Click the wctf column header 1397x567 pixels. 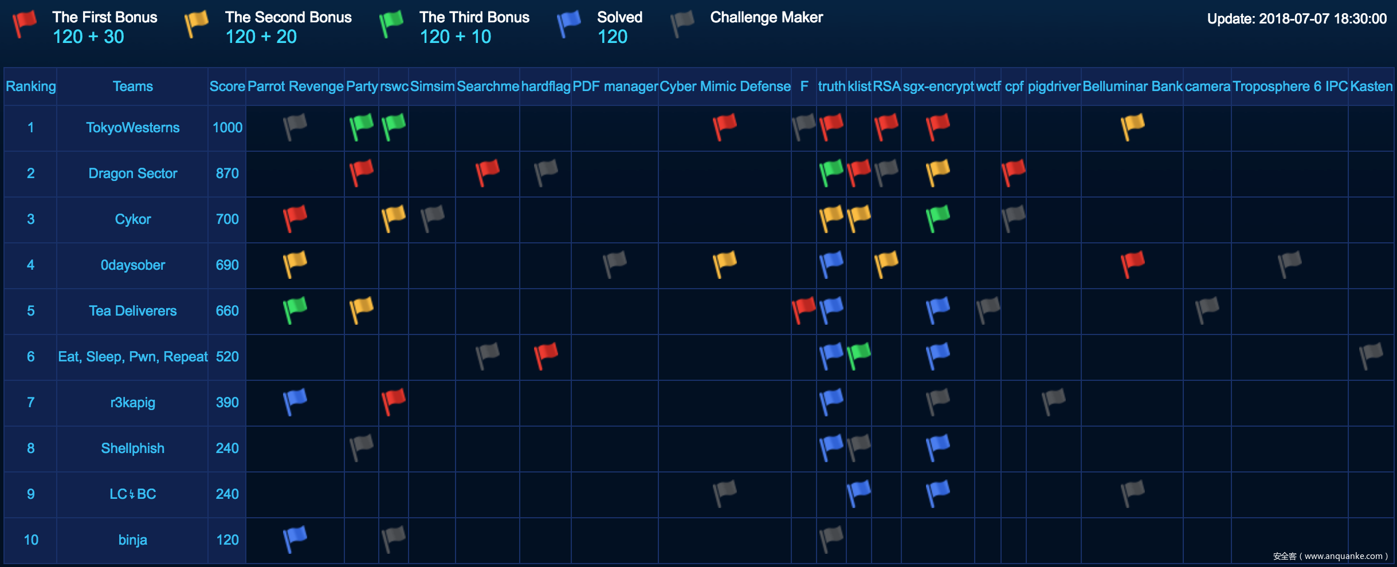point(988,86)
